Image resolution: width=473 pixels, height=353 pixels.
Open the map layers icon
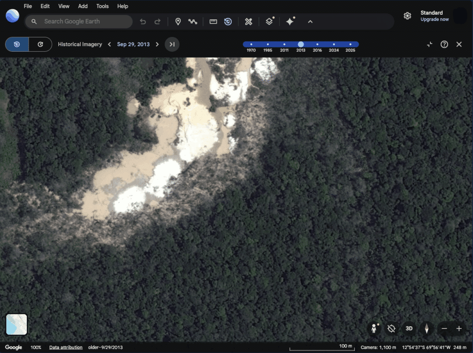(269, 22)
